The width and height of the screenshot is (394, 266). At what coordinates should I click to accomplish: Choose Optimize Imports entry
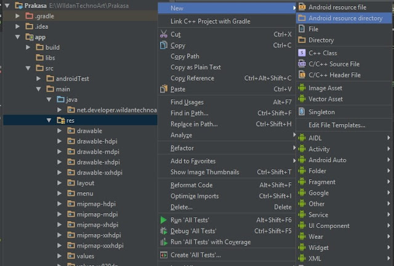(x=227, y=196)
